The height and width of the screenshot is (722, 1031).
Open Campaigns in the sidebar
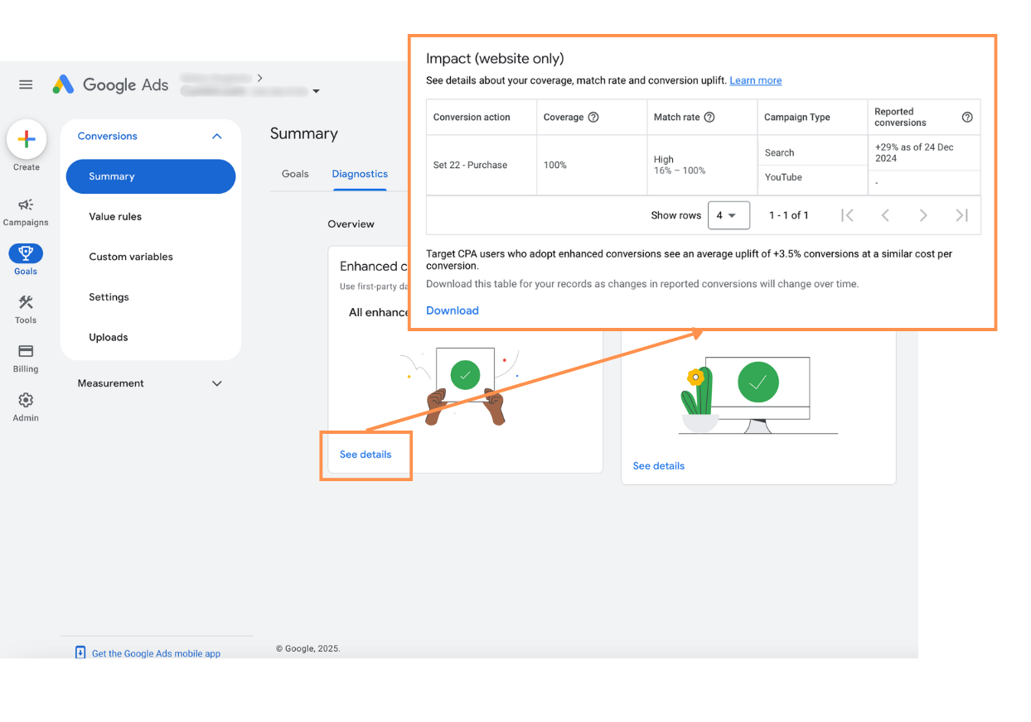[x=26, y=212]
